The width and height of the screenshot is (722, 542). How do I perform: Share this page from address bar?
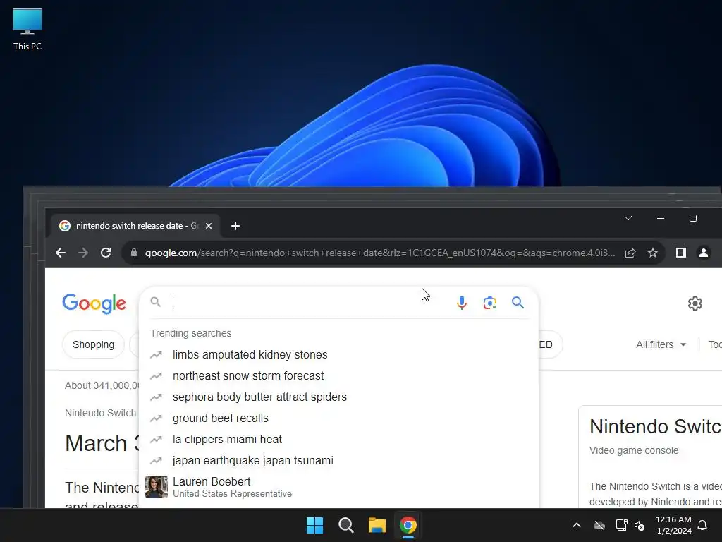630,253
